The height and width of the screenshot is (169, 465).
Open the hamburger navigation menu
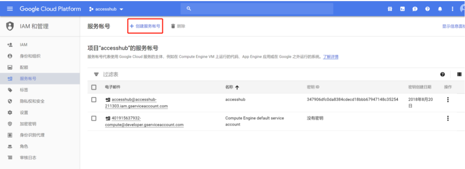10,9
